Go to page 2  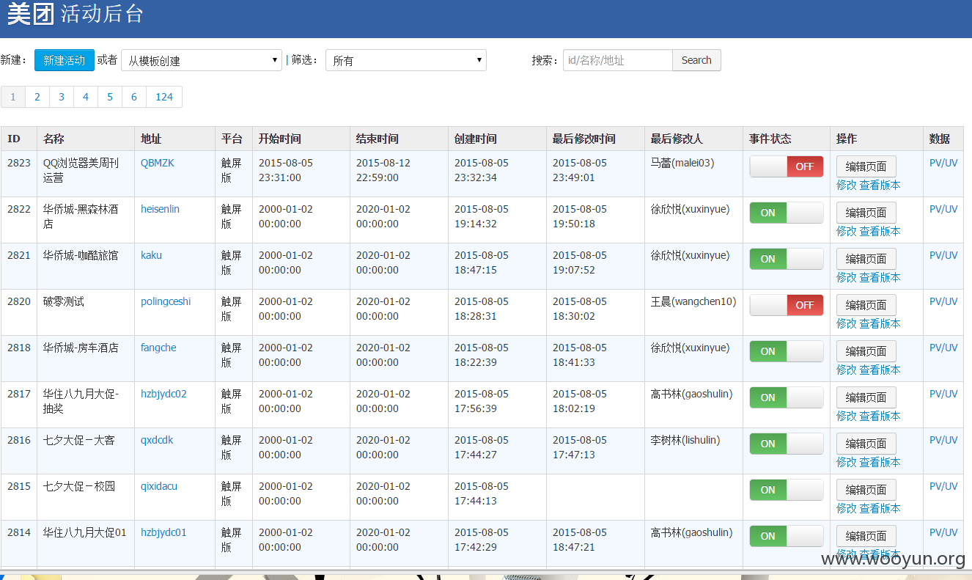[37, 97]
